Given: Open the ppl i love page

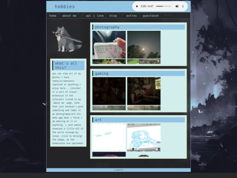Looking at the screenshot, I should [95, 15].
